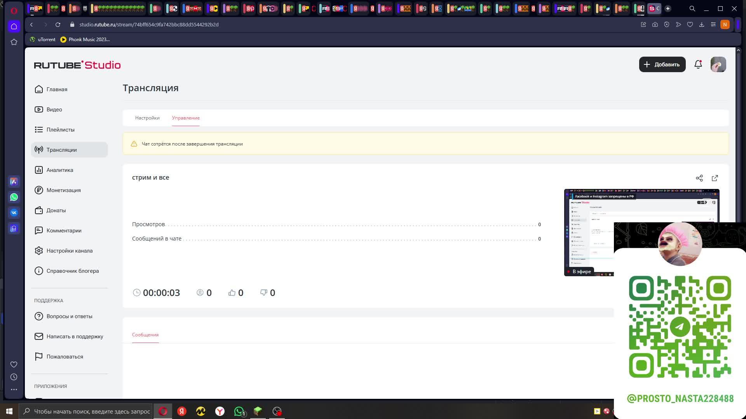Click the address bar URL
746x419 pixels.
(149, 24)
